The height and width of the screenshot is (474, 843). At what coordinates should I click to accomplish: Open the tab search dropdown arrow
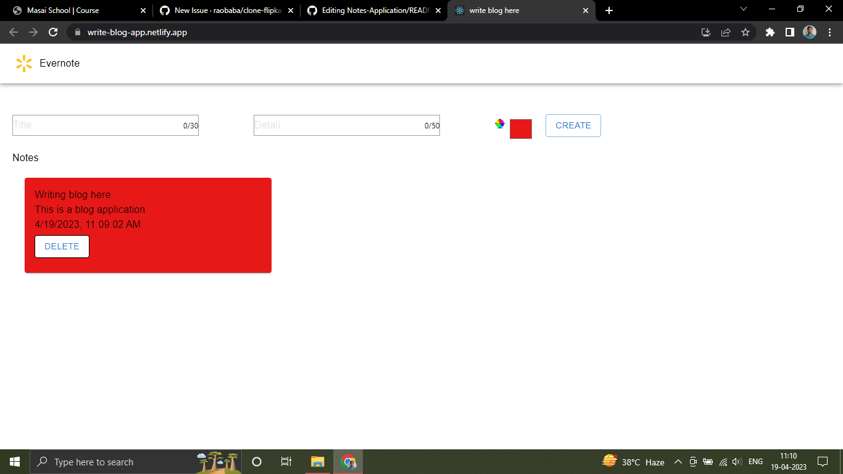pos(744,9)
